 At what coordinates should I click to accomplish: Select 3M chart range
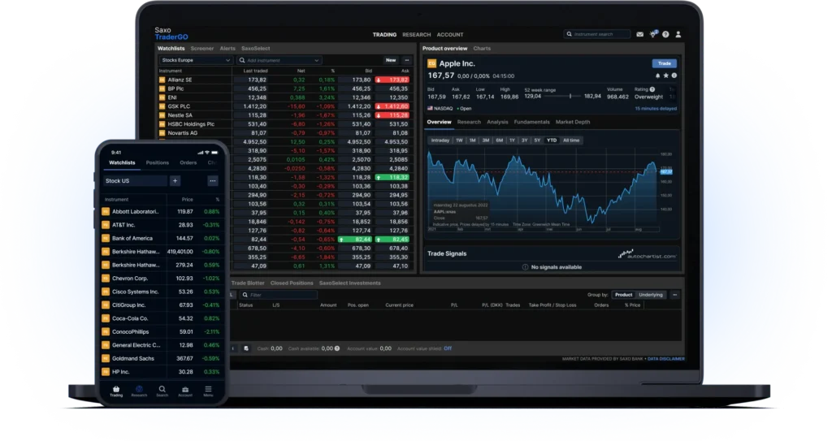[486, 141]
